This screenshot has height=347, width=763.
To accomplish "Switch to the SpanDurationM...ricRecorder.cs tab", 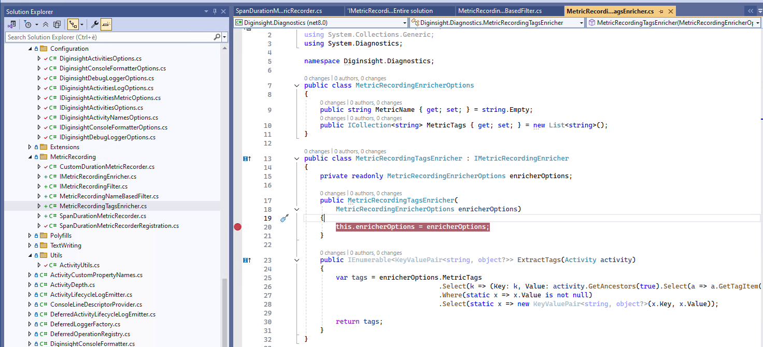I will pyautogui.click(x=279, y=11).
